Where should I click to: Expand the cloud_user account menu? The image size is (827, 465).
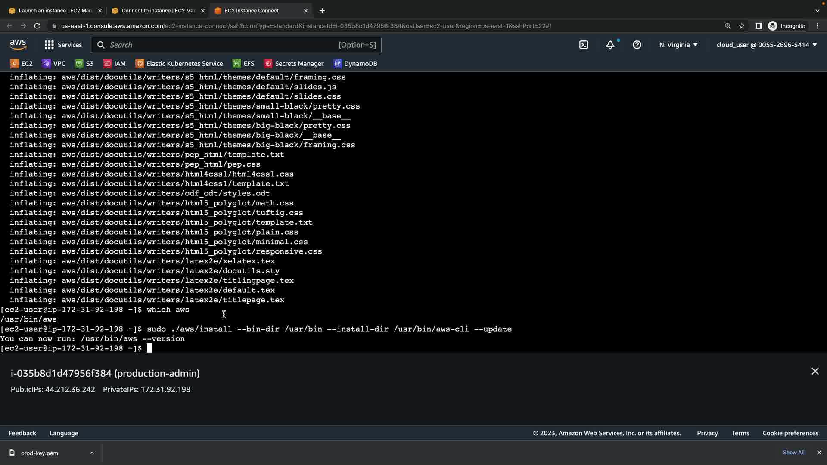(x=766, y=45)
